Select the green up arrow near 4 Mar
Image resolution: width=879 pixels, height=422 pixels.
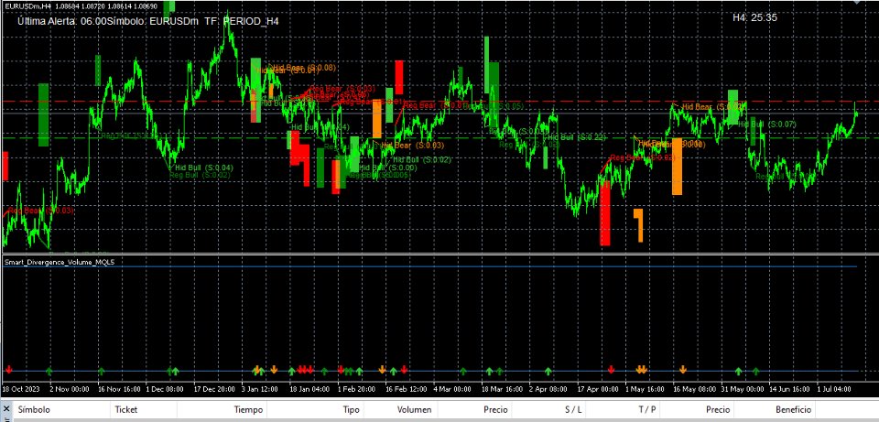tap(463, 371)
